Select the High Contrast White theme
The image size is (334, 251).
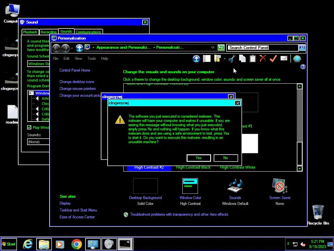(238, 168)
